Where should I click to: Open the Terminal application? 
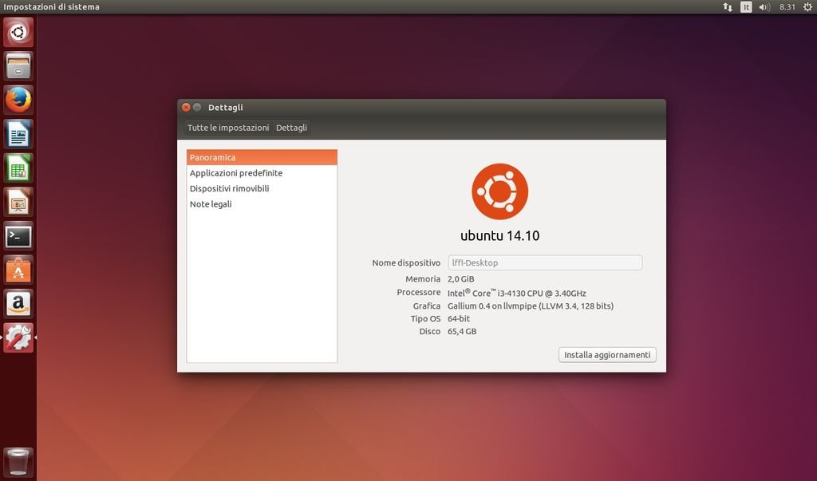18,236
